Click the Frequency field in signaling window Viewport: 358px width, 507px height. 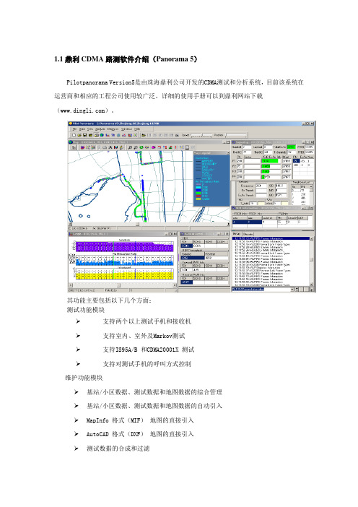(x=261, y=186)
